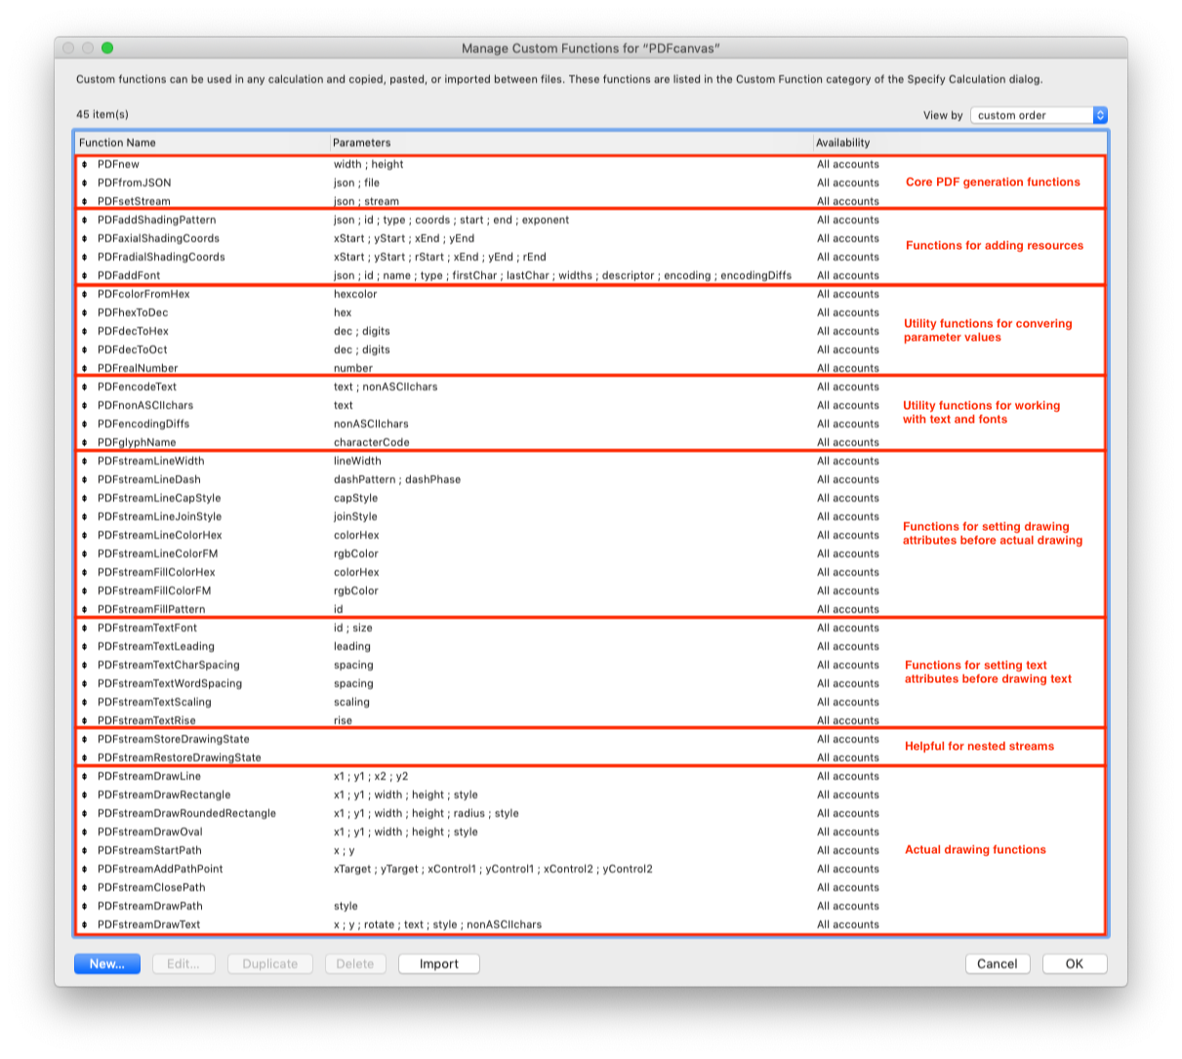Click the New... button
Viewport: 1182px width, 1059px height.
pos(107,963)
